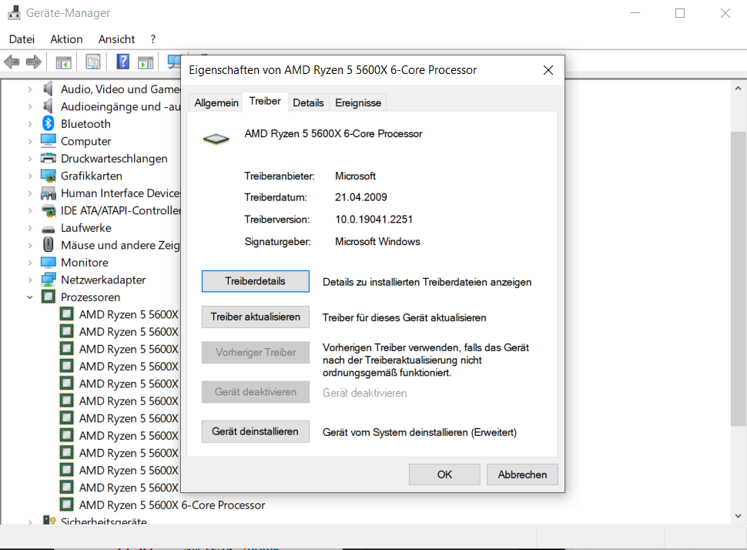
Task: Expand the Bluetooth tree node
Action: [30, 124]
